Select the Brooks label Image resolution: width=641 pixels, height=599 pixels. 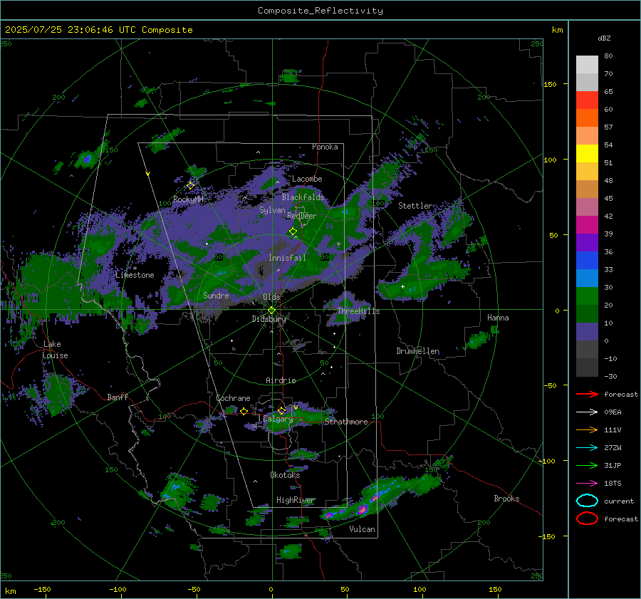[x=506, y=499]
